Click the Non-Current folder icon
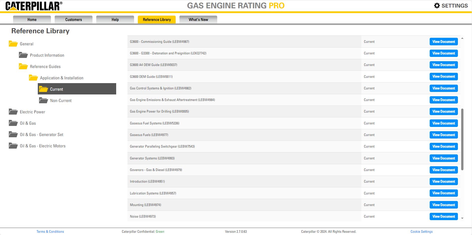This screenshot has height=235, width=472. [43, 100]
